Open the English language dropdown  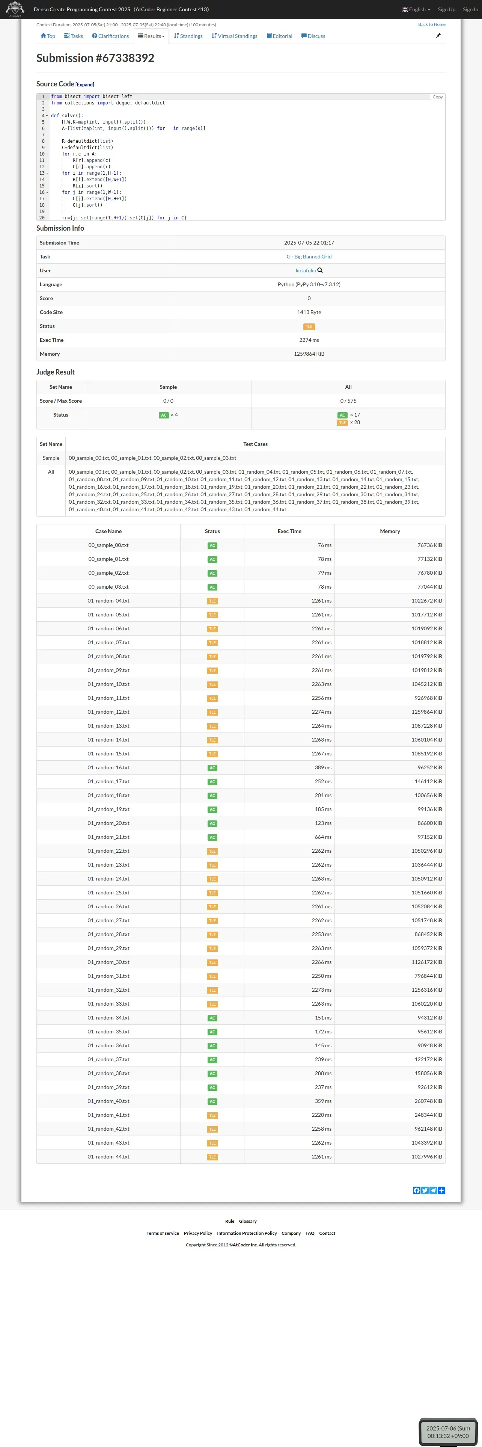coord(416,9)
